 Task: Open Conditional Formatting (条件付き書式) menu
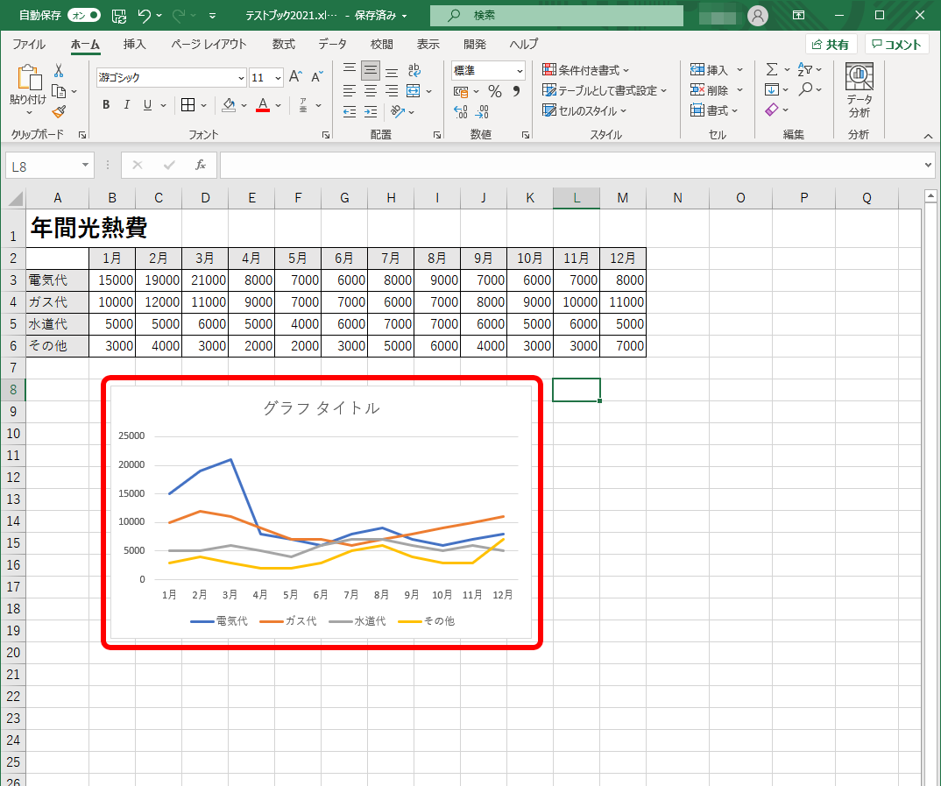click(x=586, y=70)
